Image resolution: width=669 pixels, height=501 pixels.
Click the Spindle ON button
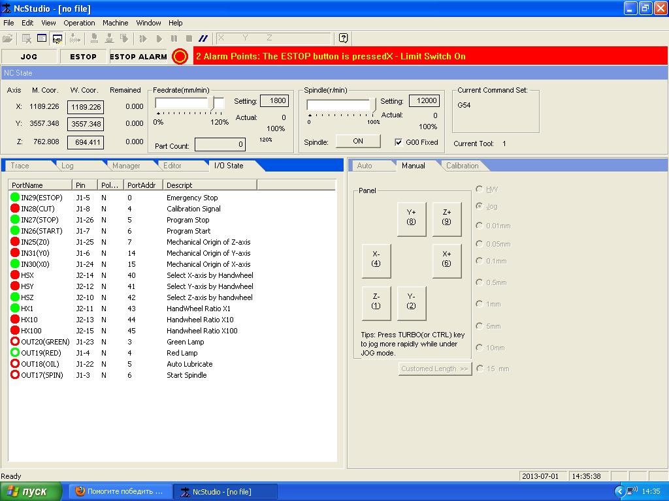click(x=358, y=141)
